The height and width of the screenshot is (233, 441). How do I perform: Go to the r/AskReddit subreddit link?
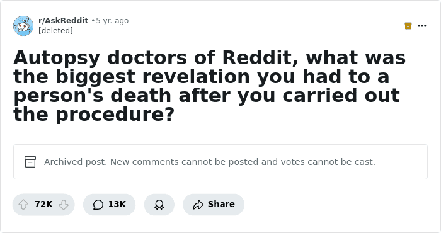pos(63,21)
